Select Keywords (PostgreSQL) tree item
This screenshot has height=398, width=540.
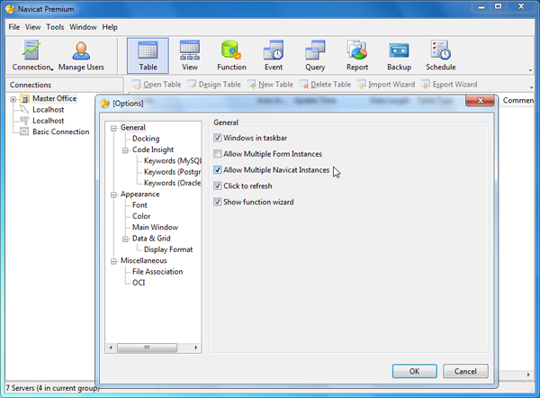(173, 172)
